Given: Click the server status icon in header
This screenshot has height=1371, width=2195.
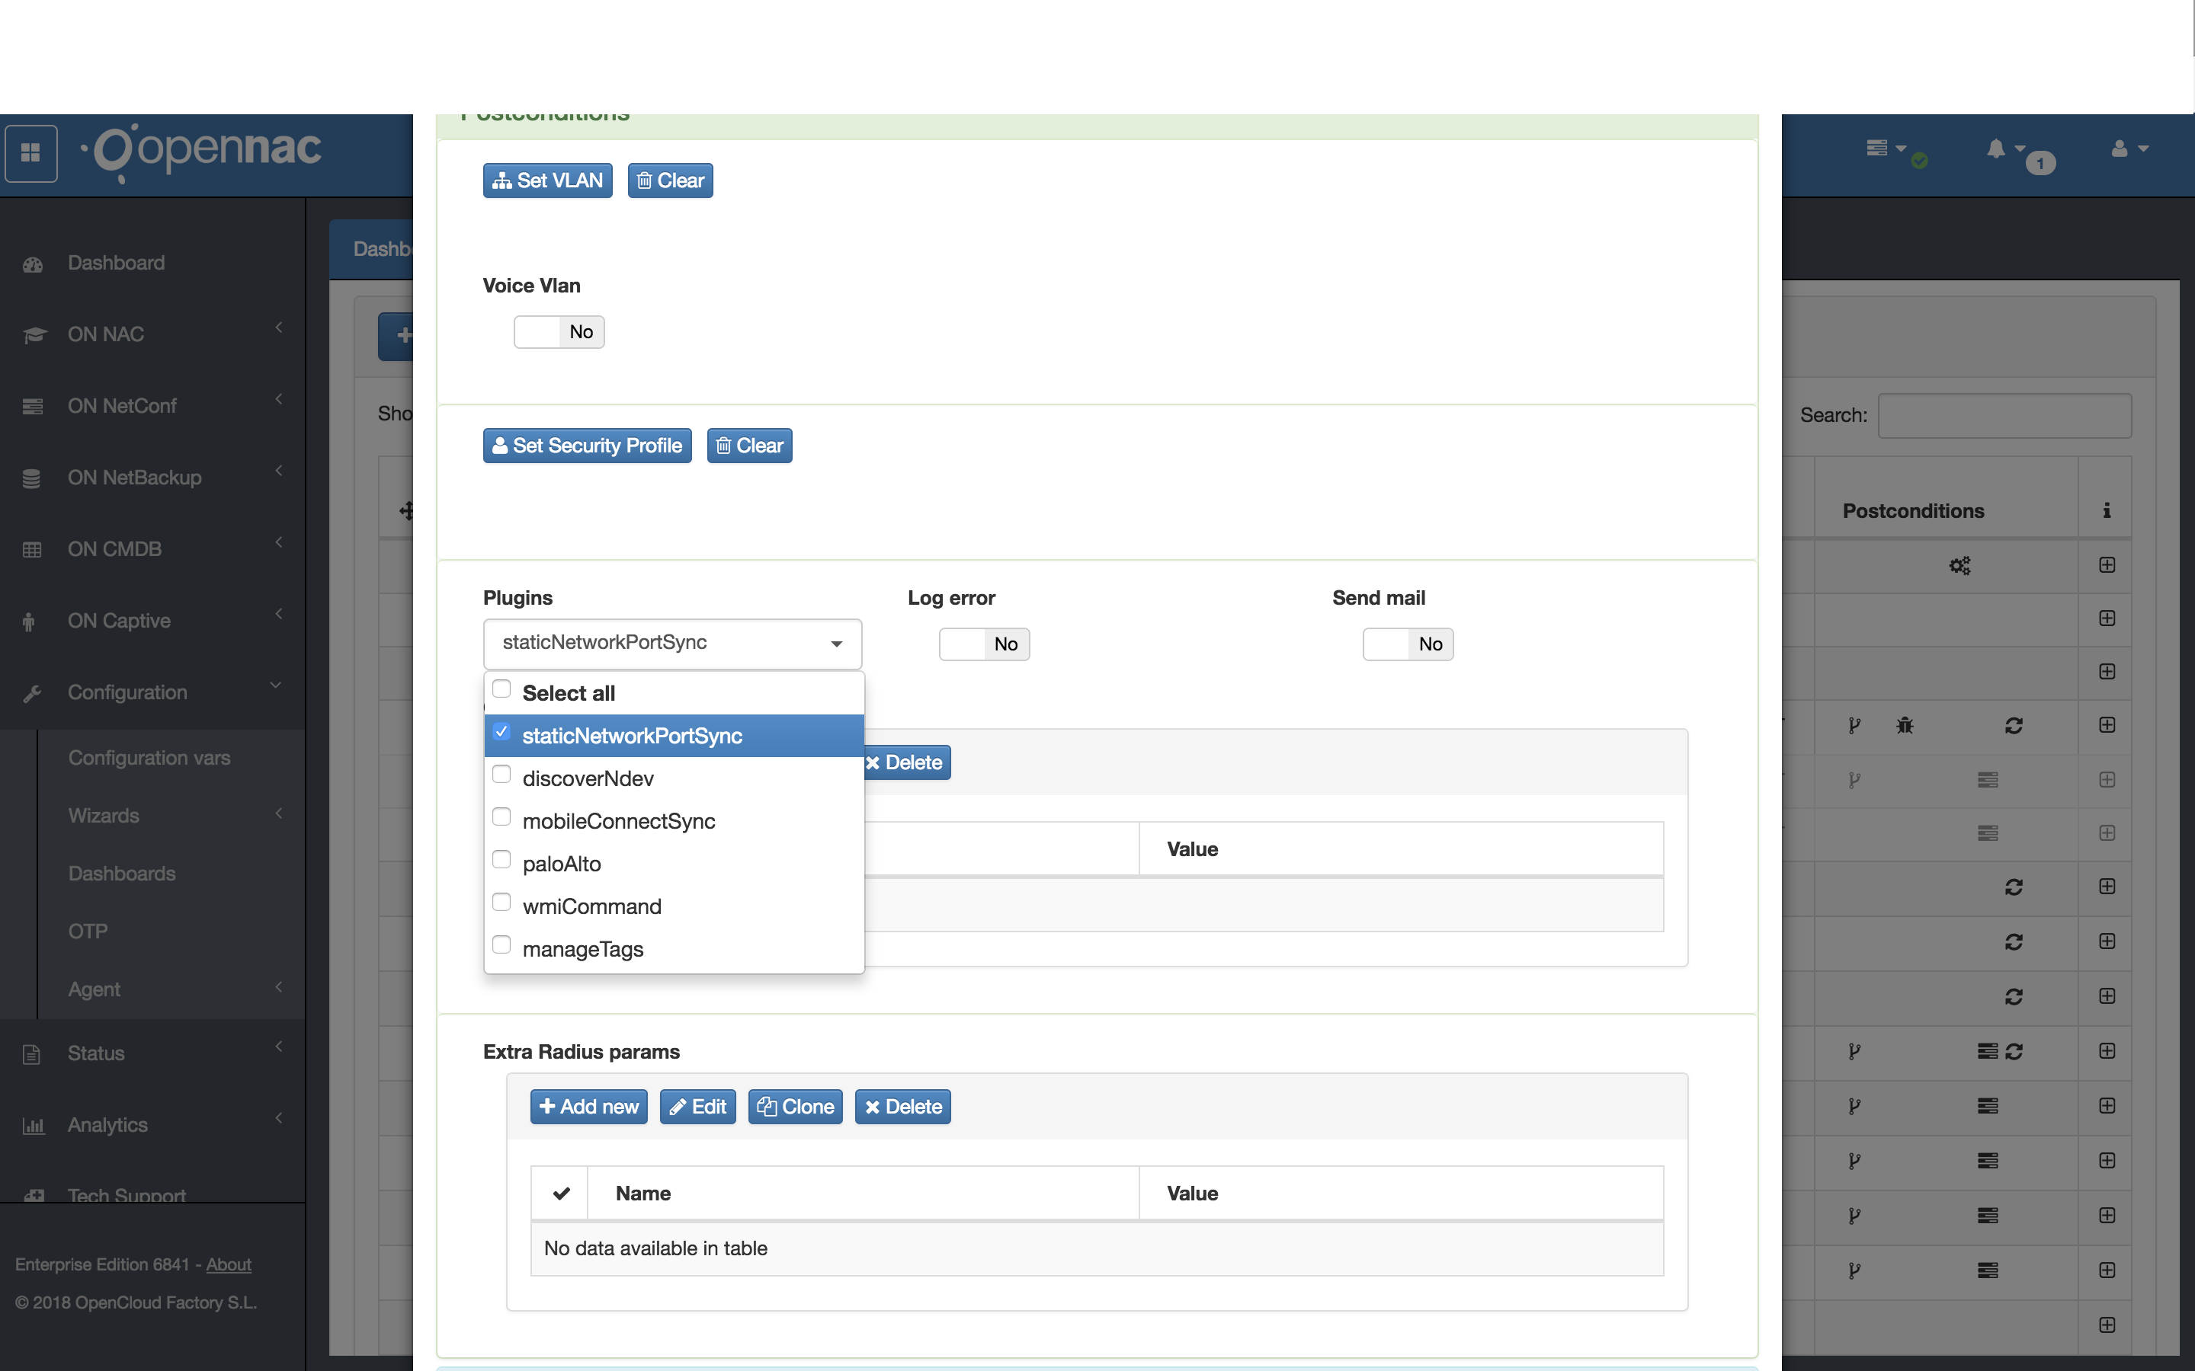Looking at the screenshot, I should click(x=1877, y=148).
